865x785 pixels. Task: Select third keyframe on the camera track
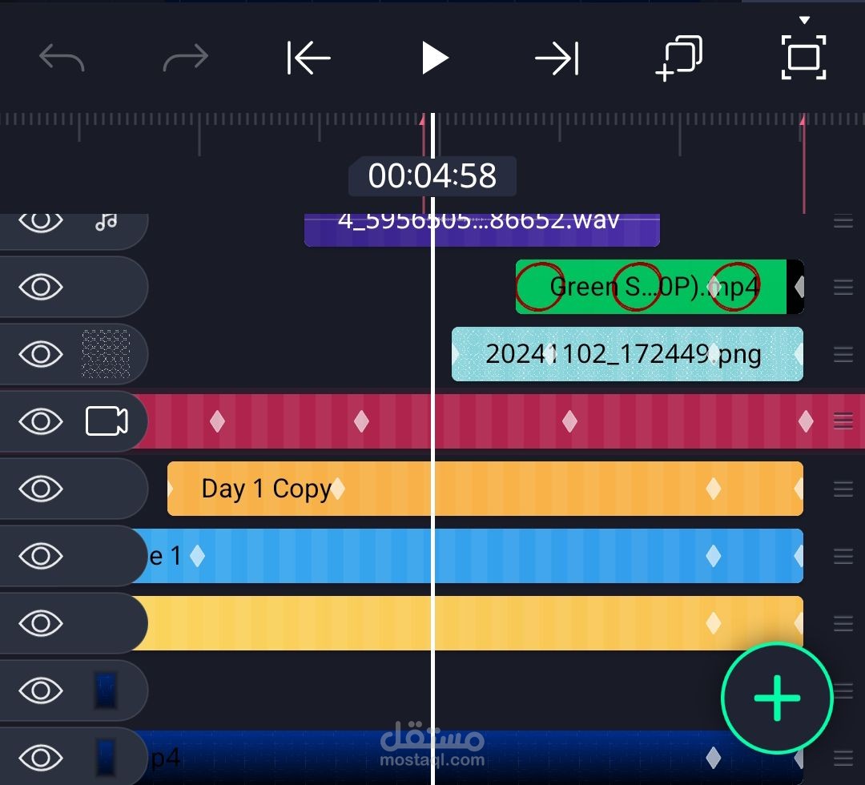pyautogui.click(x=570, y=421)
